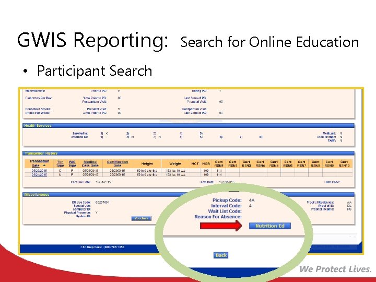Viewport: 376px width, 282px height.
Task: Click the Medicaid label in Health Services
Action: click(x=329, y=133)
